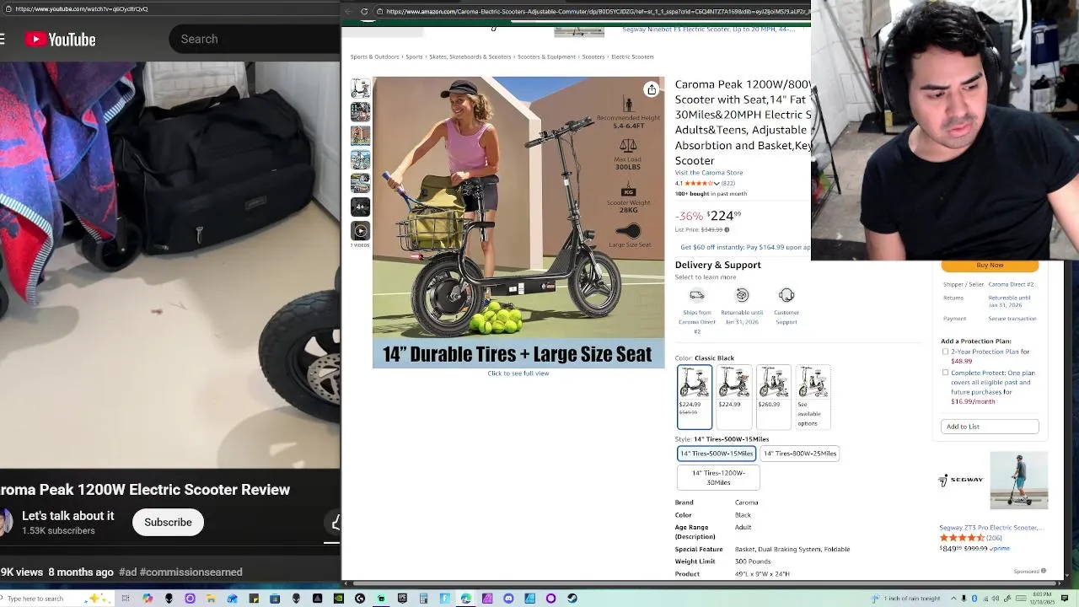Open Skates, Skateboards & Scooters breadcrumb
The height and width of the screenshot is (607, 1079).
coord(470,57)
